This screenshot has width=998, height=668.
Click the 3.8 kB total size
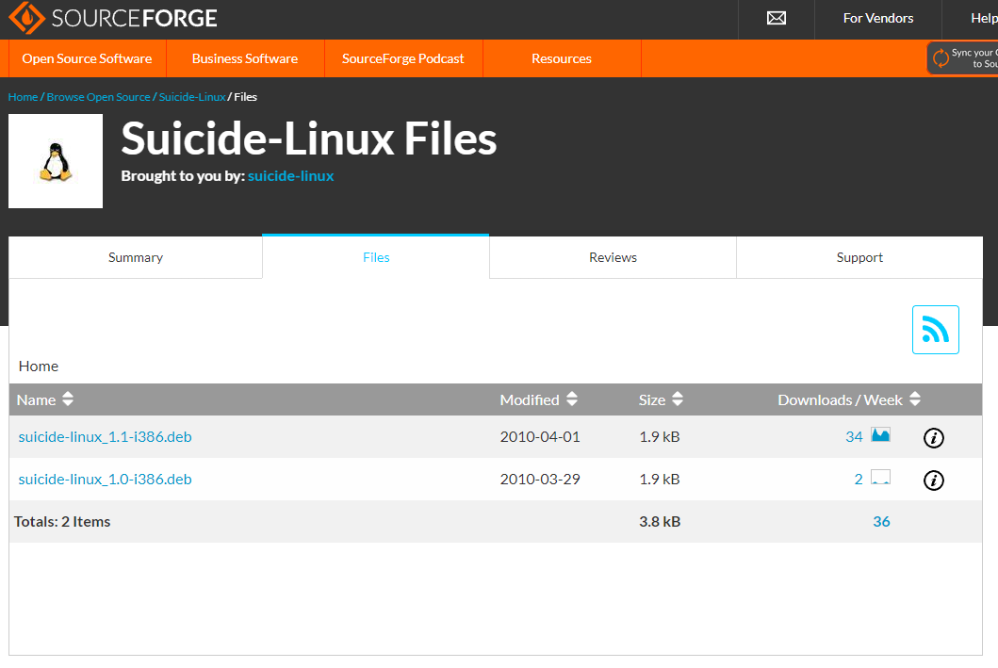[660, 522]
